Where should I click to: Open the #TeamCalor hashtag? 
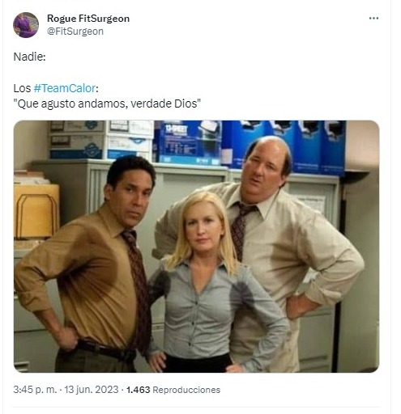pos(65,88)
